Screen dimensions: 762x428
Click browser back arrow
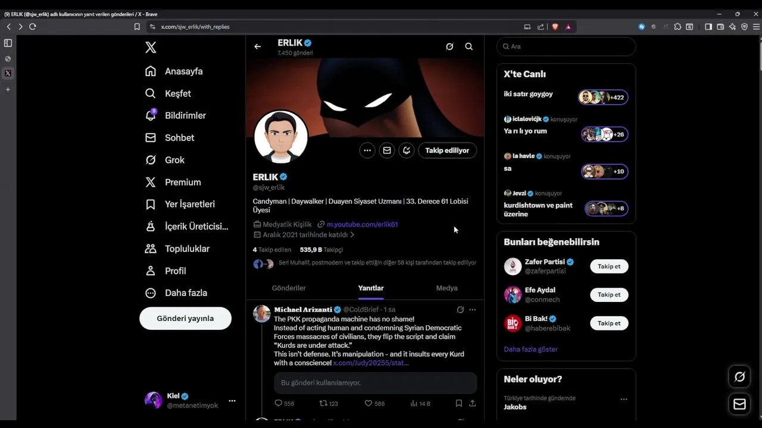pyautogui.click(x=9, y=27)
